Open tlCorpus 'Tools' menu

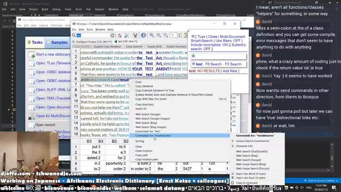pos(90,29)
